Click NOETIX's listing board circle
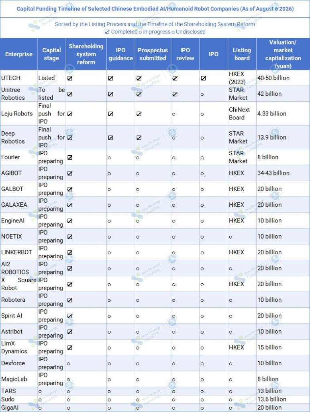 click(x=230, y=237)
